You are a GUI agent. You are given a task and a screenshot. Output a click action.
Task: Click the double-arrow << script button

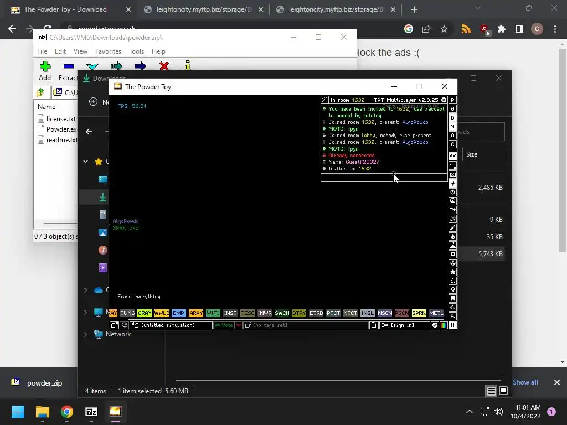click(452, 156)
